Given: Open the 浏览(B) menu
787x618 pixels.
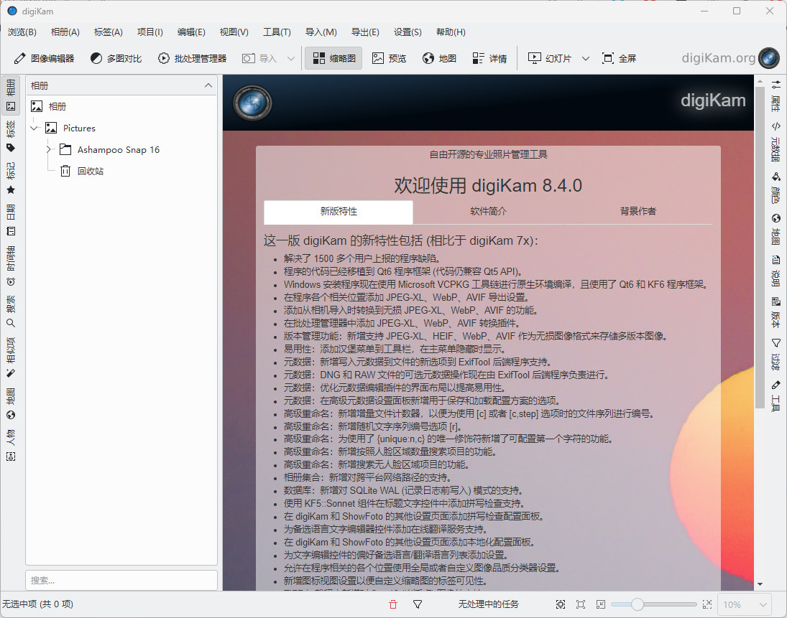Looking at the screenshot, I should coord(22,32).
